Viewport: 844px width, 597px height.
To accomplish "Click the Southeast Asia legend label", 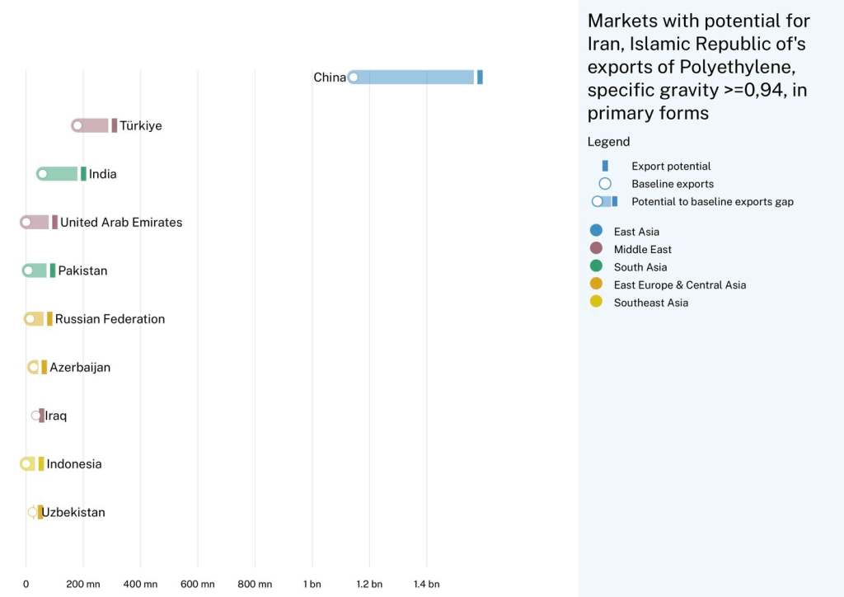I will 650,303.
